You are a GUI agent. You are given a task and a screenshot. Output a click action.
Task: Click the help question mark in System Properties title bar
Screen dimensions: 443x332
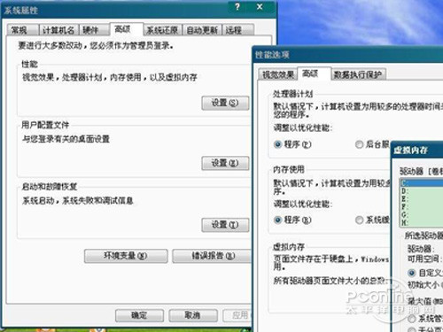point(237,7)
